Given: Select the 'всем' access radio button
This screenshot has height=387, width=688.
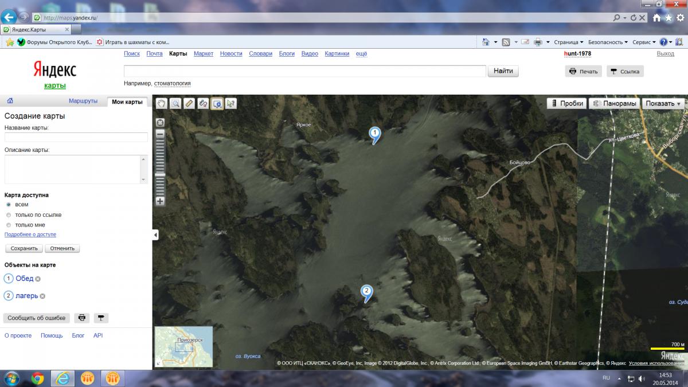Looking at the screenshot, I should tap(9, 205).
